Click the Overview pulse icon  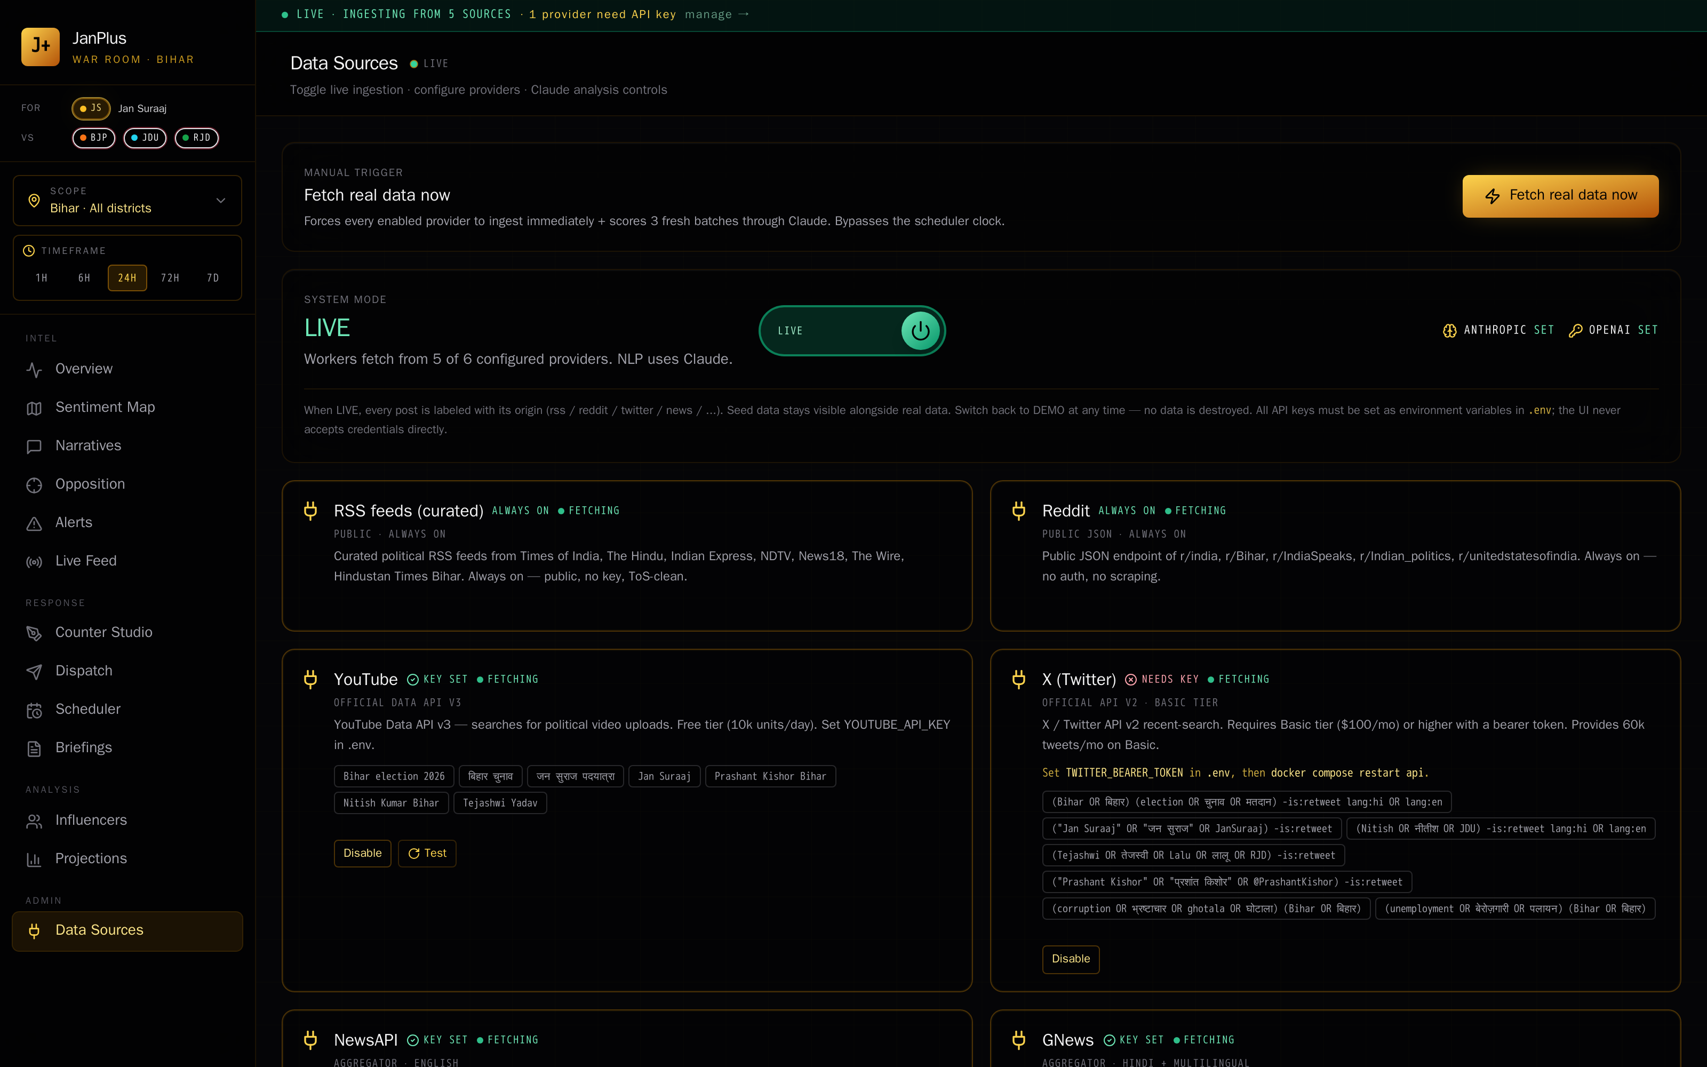34,369
